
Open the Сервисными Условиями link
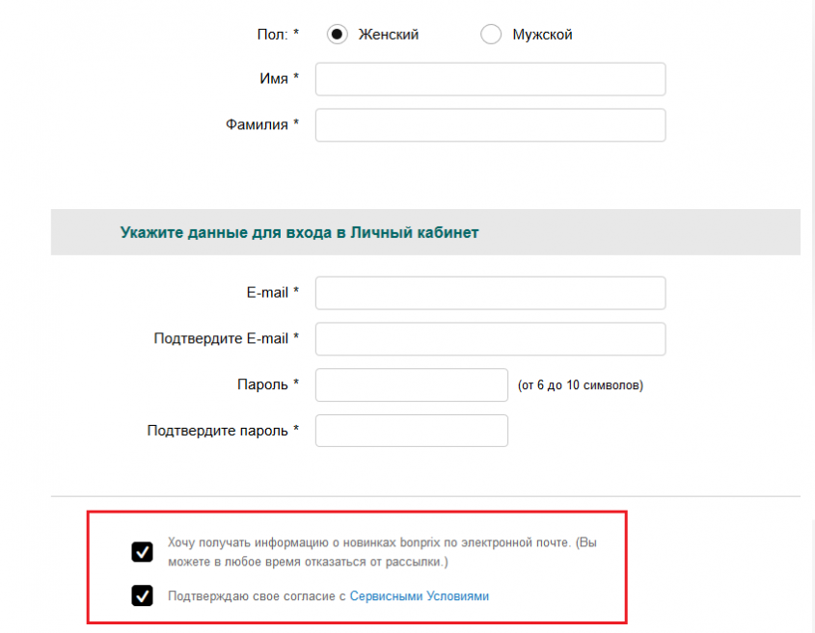pos(420,596)
